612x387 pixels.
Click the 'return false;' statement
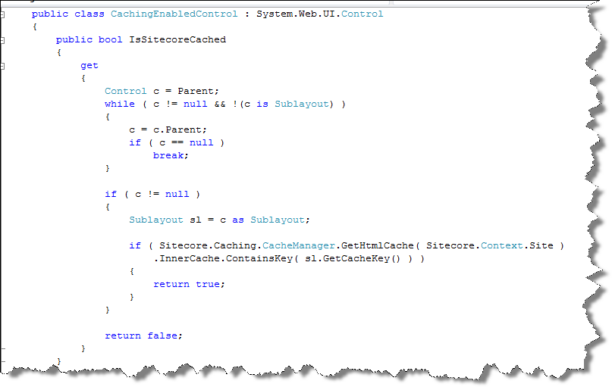pyautogui.click(x=143, y=336)
